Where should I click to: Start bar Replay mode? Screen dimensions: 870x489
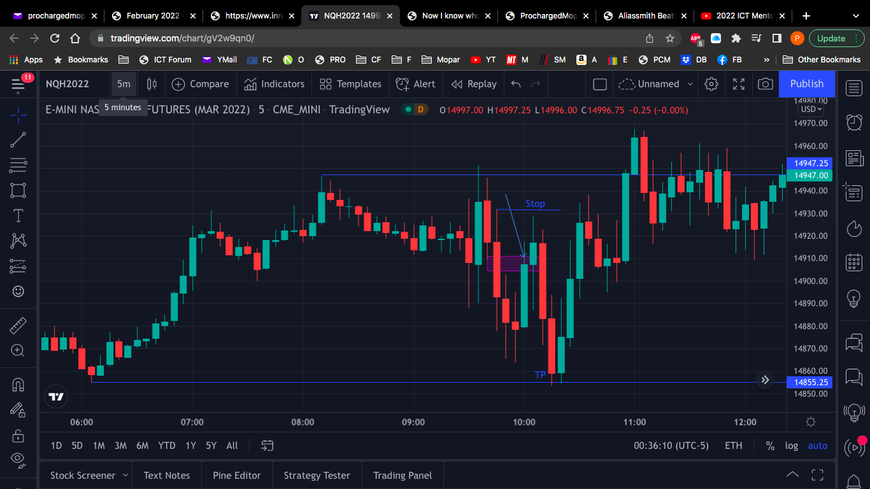473,84
